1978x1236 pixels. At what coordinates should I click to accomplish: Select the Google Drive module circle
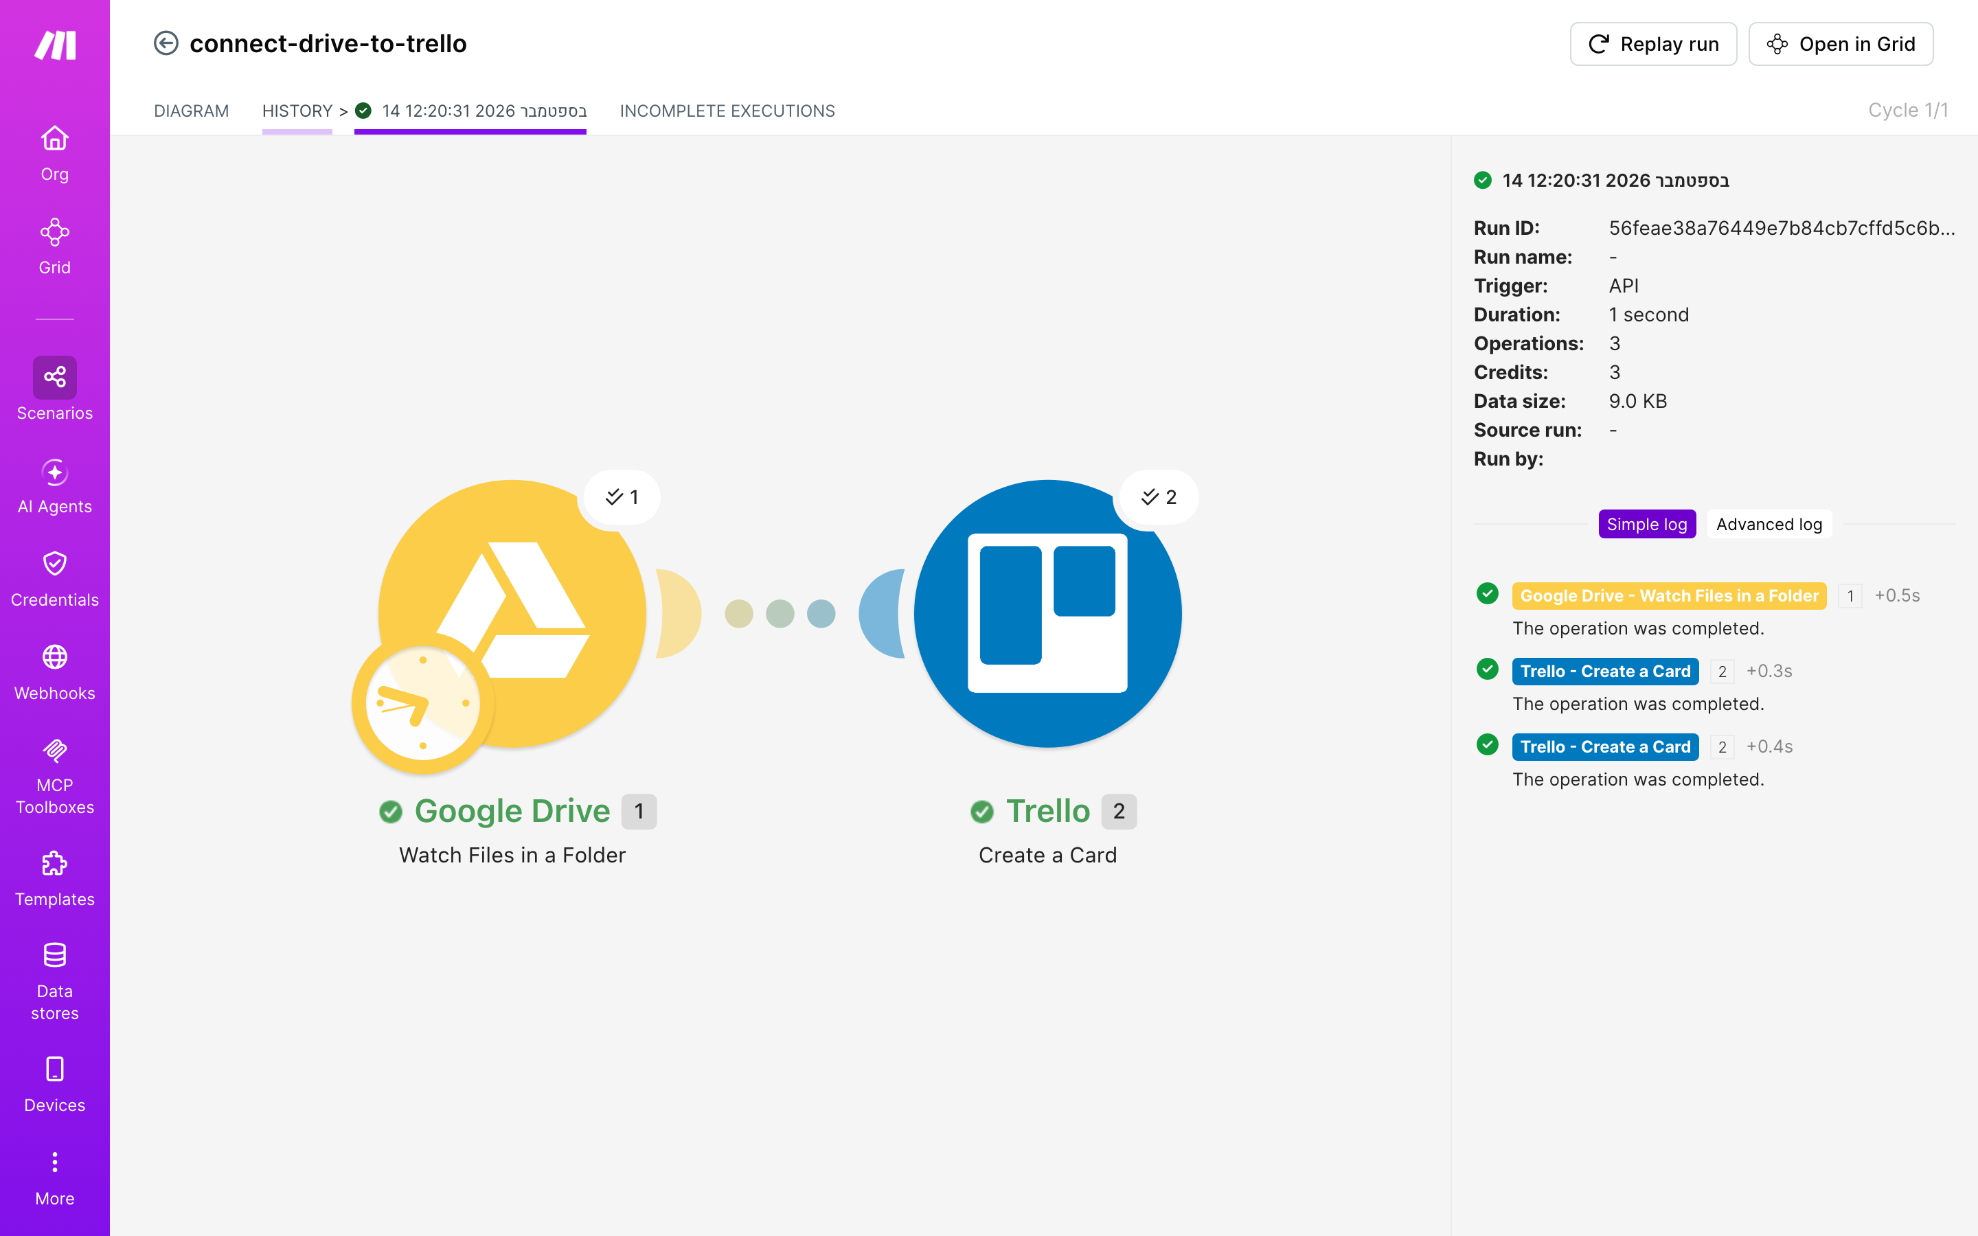pos(512,614)
